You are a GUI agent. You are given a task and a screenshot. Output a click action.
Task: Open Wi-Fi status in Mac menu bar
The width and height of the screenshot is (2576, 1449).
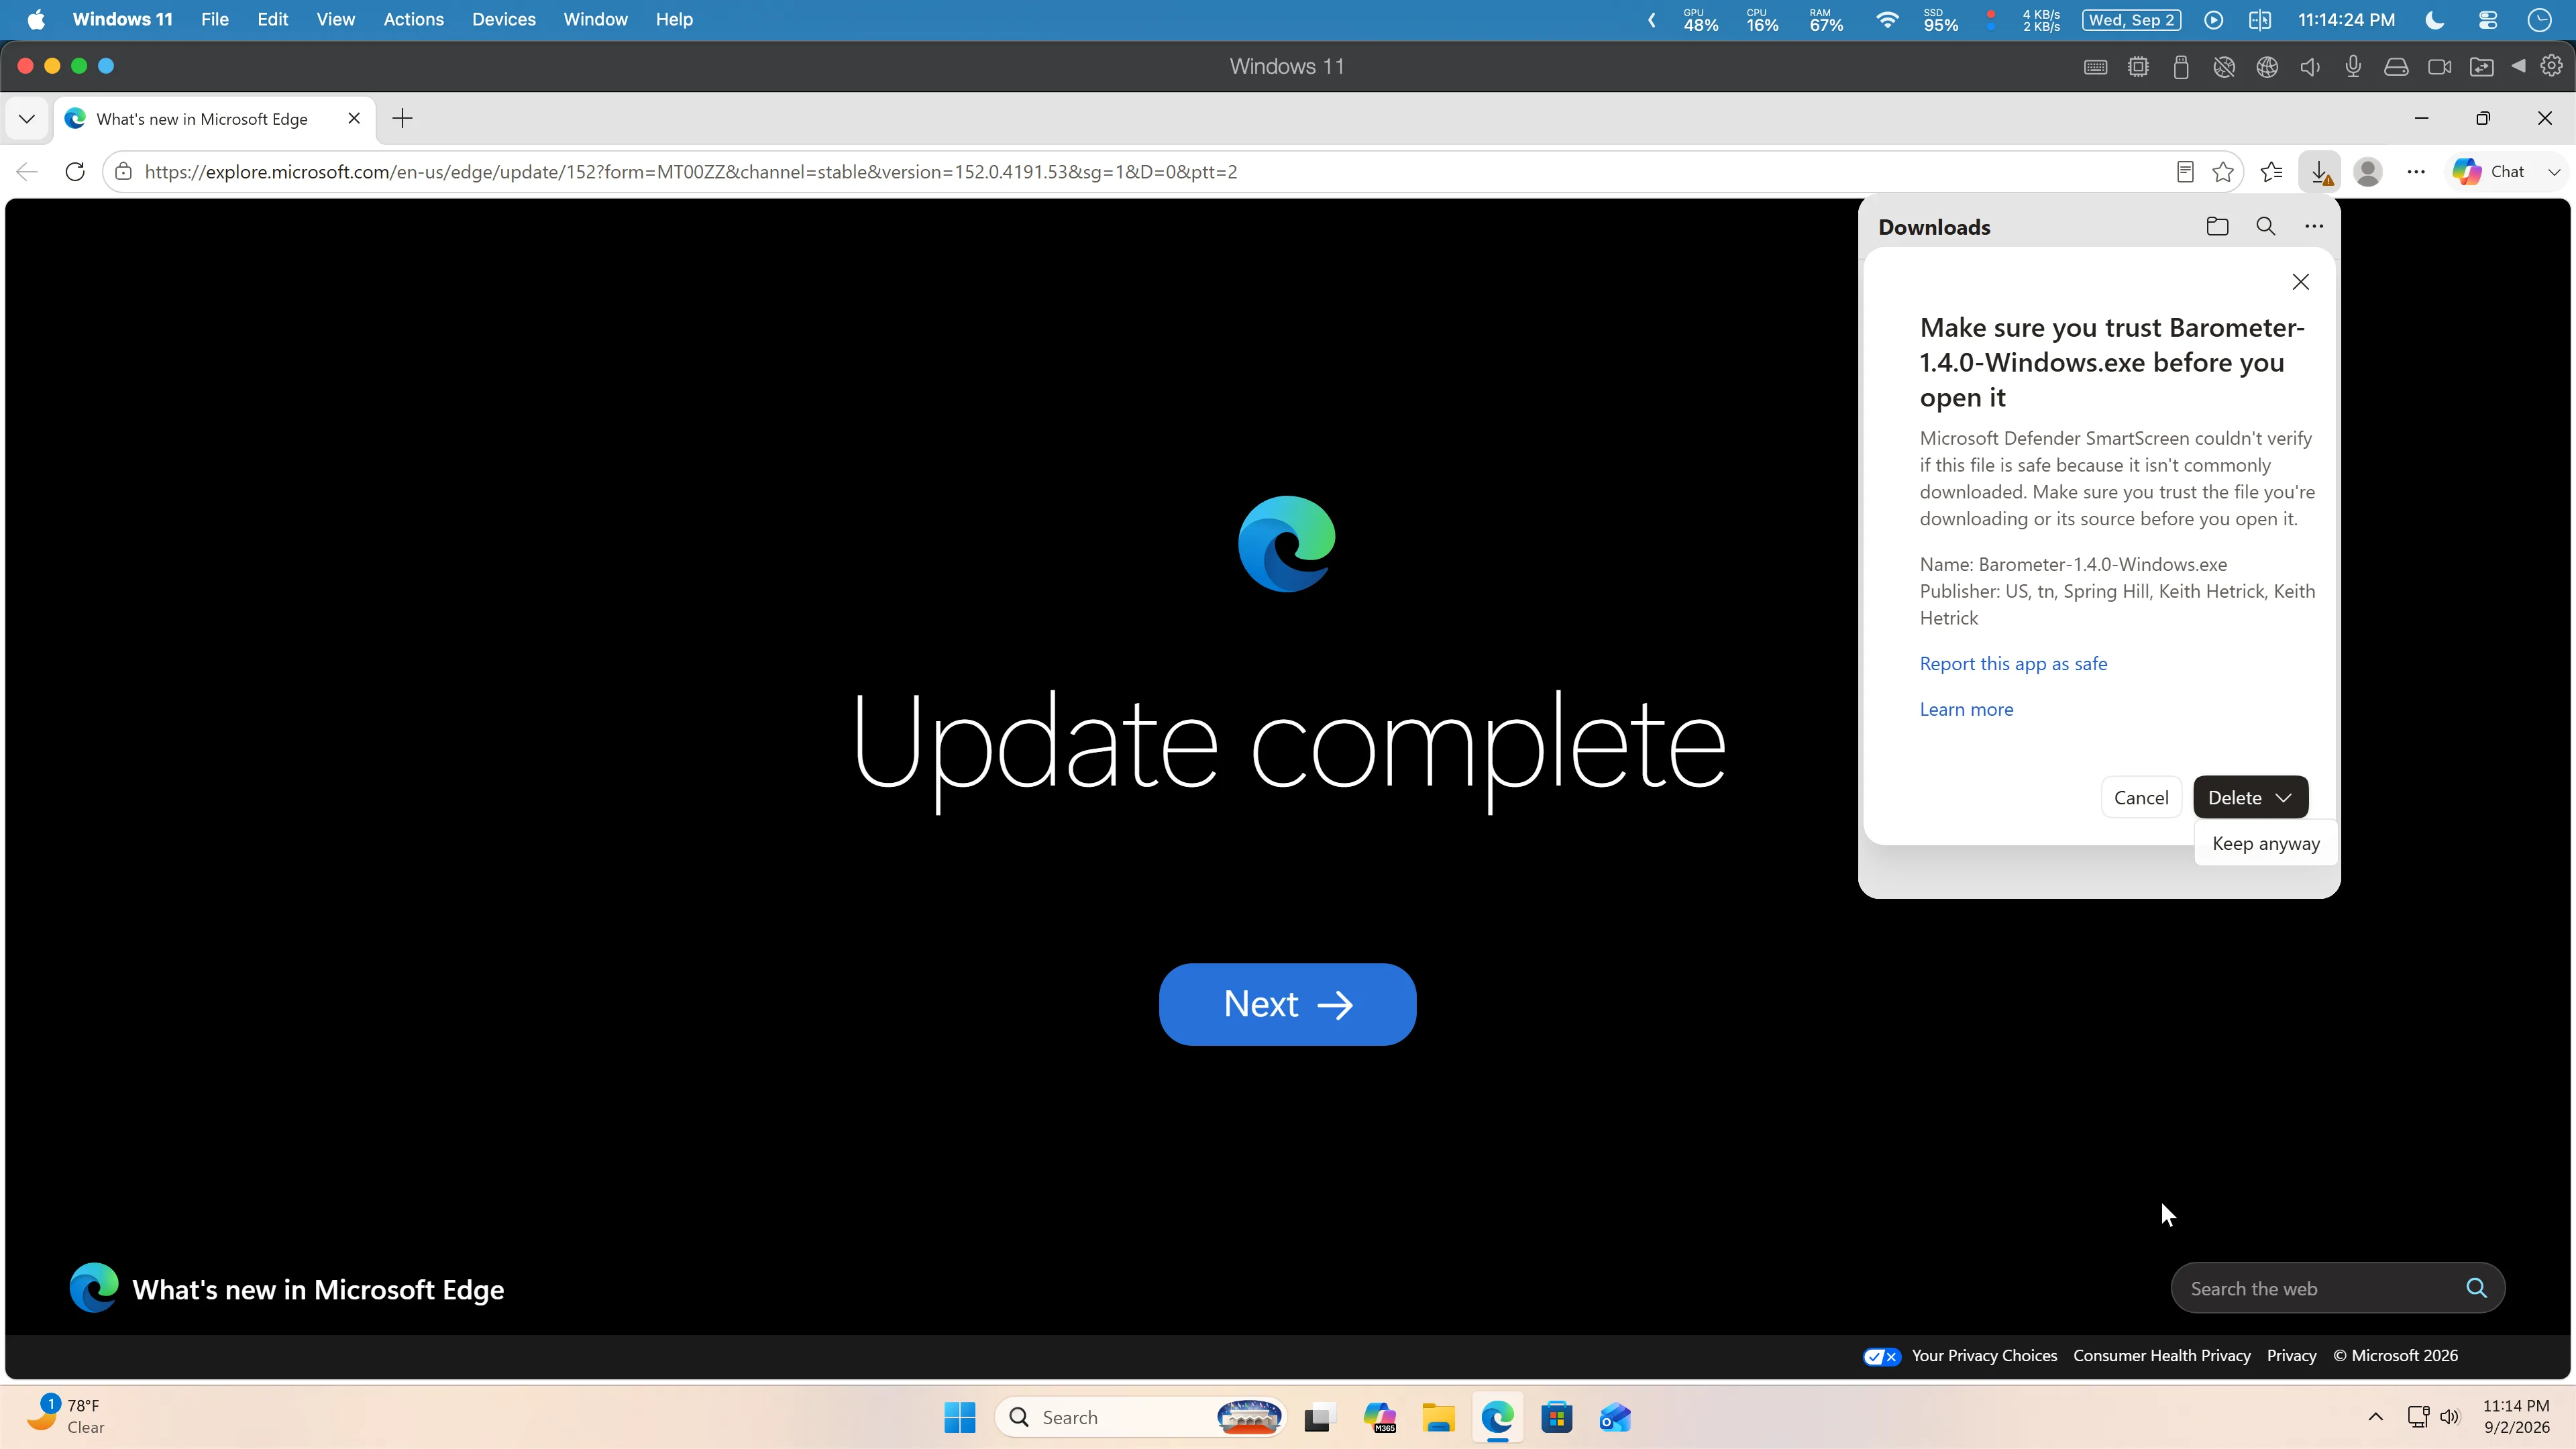tap(1886, 20)
